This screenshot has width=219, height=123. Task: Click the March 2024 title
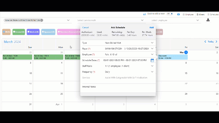(x=12, y=42)
